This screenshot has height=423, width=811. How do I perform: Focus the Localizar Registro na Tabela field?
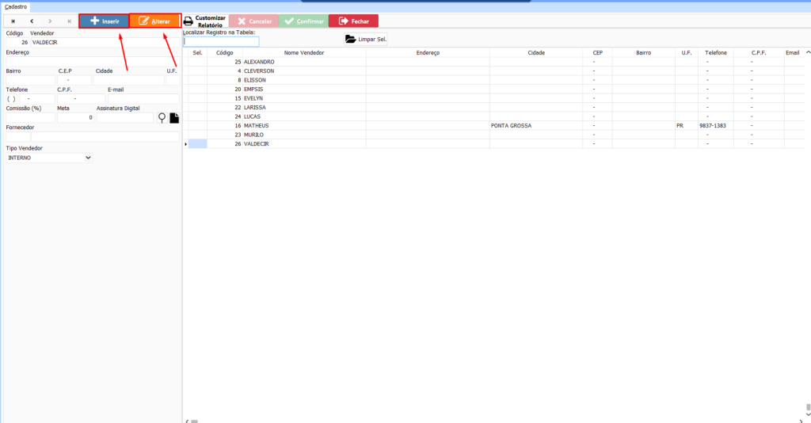coord(221,42)
